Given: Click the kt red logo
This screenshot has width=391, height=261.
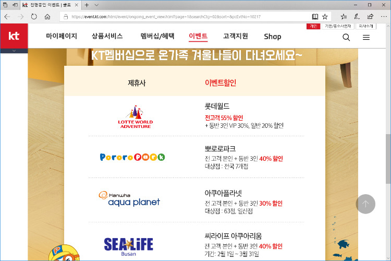Looking at the screenshot, I should [x=14, y=35].
